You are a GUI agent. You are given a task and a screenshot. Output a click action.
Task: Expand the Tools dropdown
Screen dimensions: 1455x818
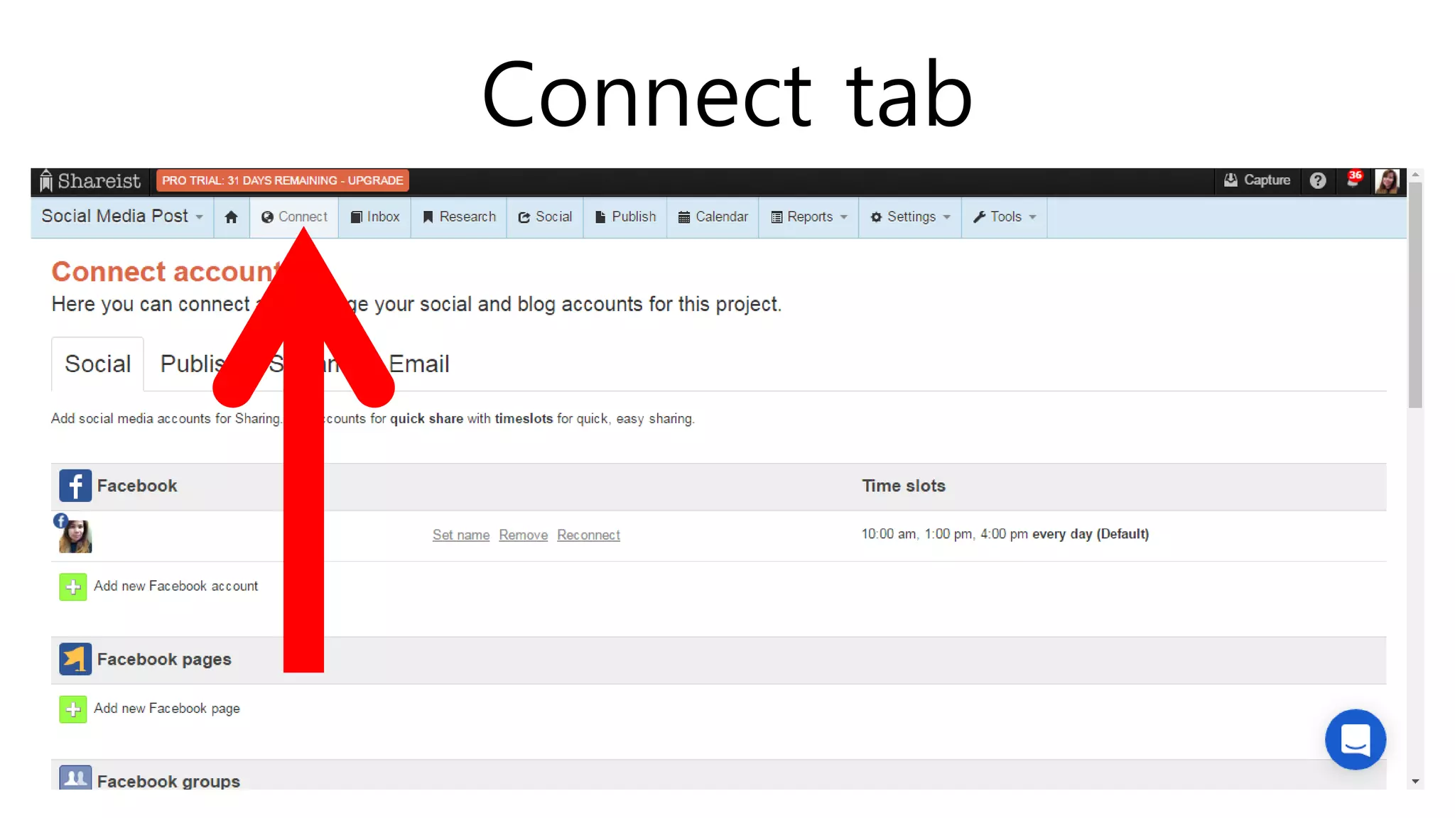(x=1005, y=217)
